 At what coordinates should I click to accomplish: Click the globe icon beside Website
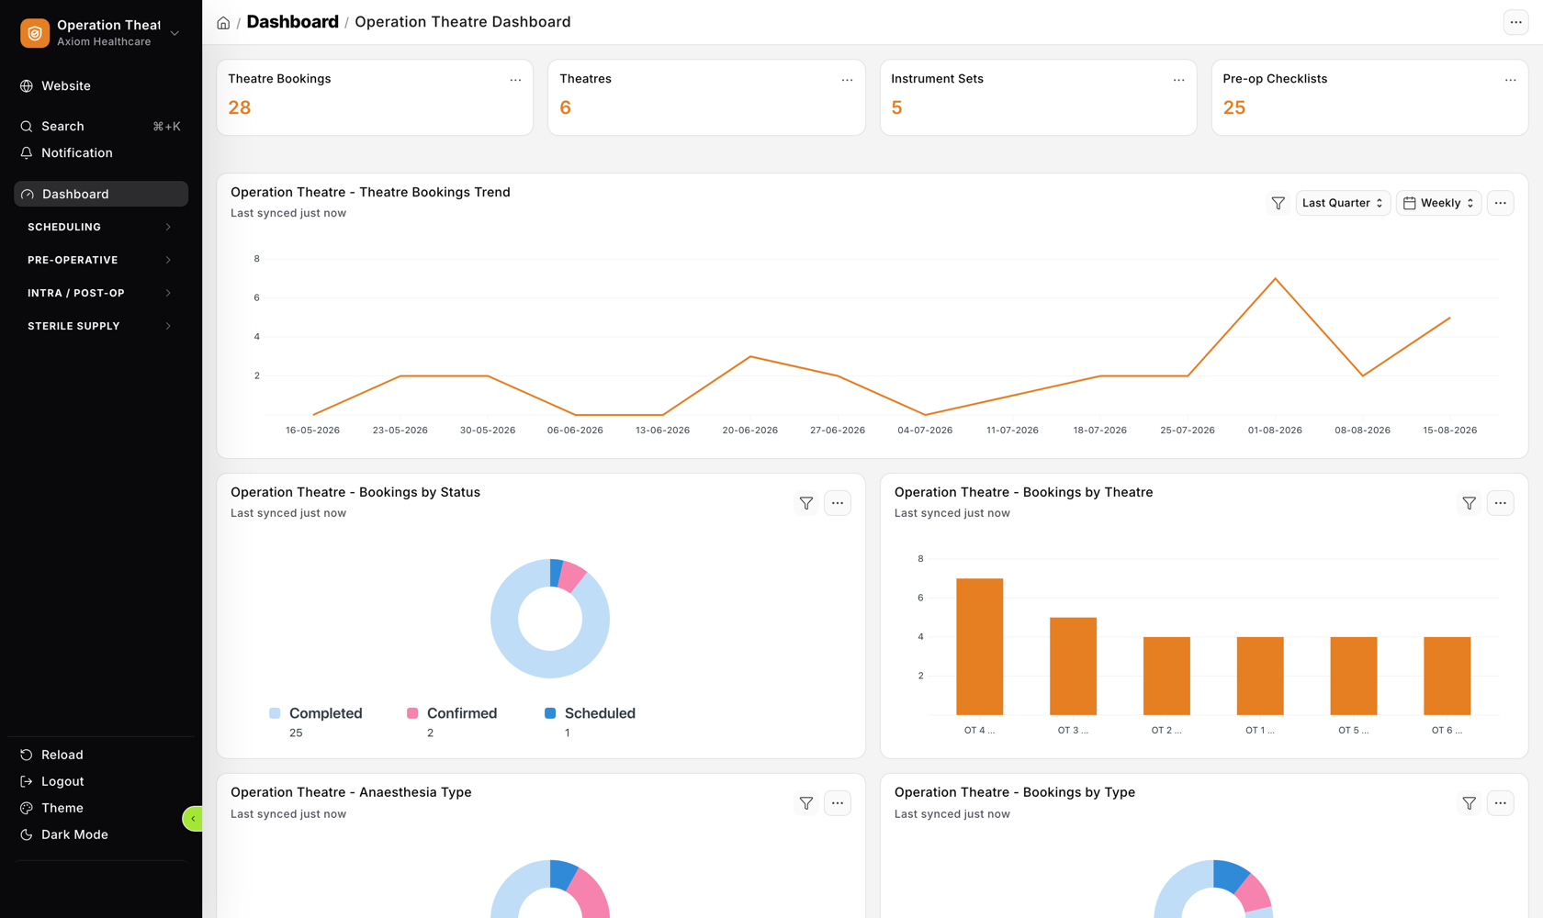(27, 85)
